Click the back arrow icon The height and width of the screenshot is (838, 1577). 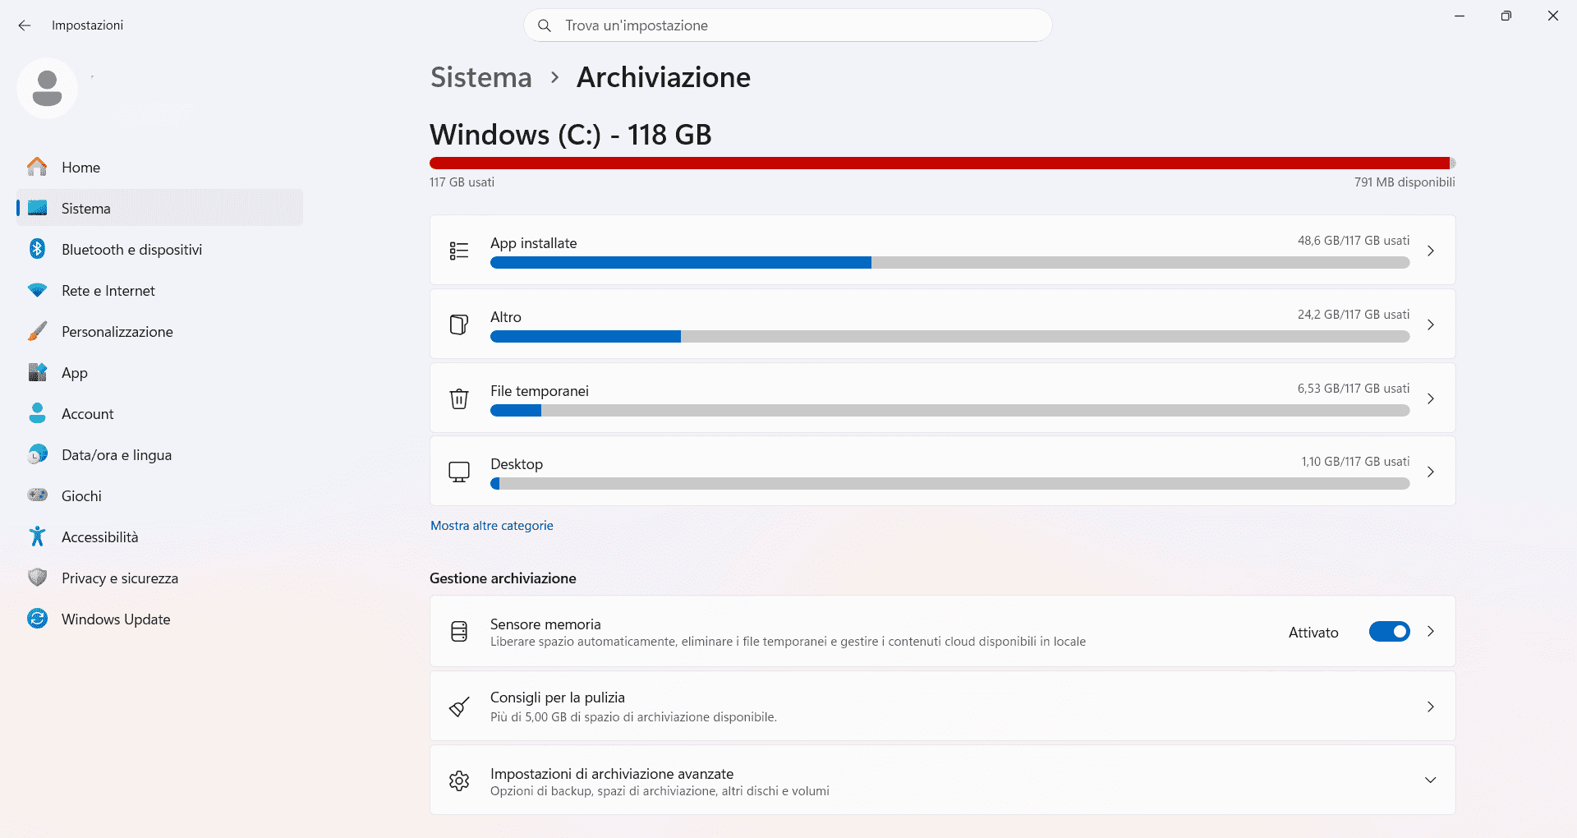coord(25,25)
